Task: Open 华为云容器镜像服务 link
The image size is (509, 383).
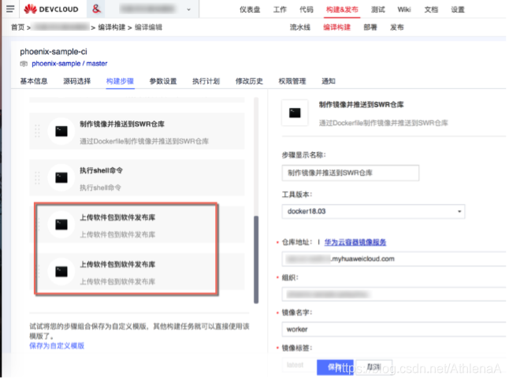Action: pyautogui.click(x=355, y=242)
